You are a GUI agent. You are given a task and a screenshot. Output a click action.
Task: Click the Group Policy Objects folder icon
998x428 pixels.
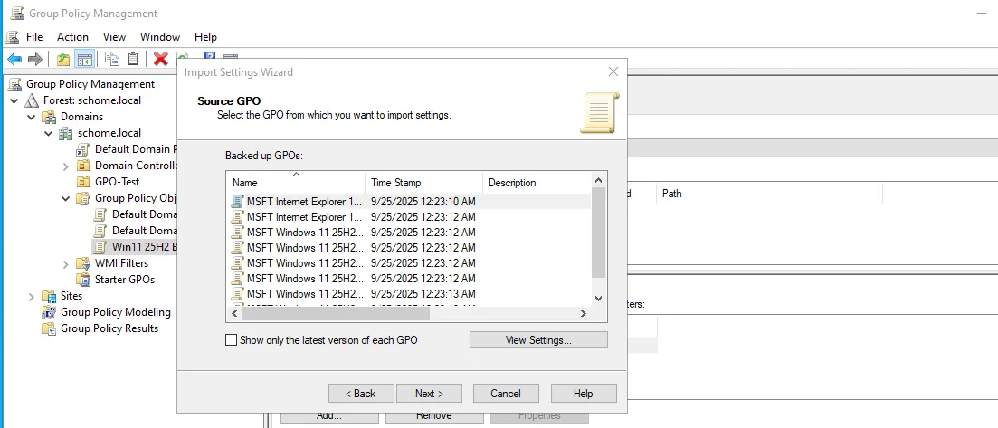pos(82,198)
